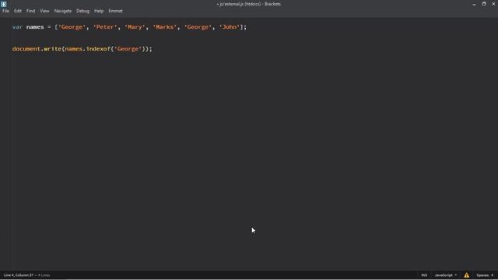Screen dimensions: 498x280
Task: Click the 'Mary' string in the array
Action: click(x=135, y=27)
